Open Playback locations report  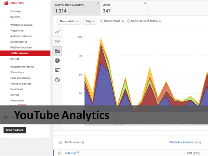point(21,48)
